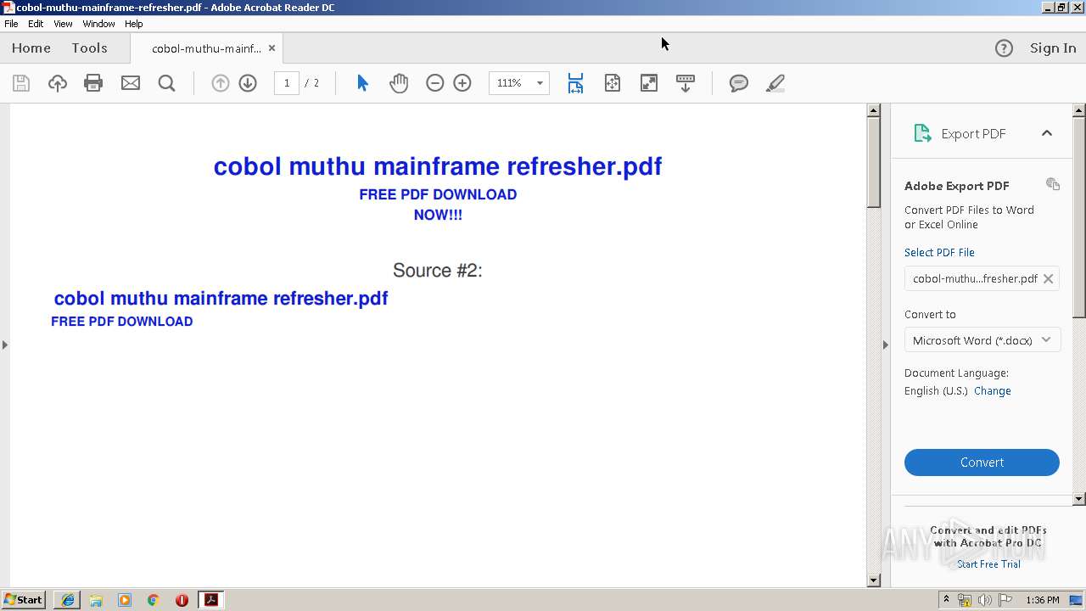Click right pane scrollbar up arrow
This screenshot has width=1086, height=611.
[x=1079, y=110]
